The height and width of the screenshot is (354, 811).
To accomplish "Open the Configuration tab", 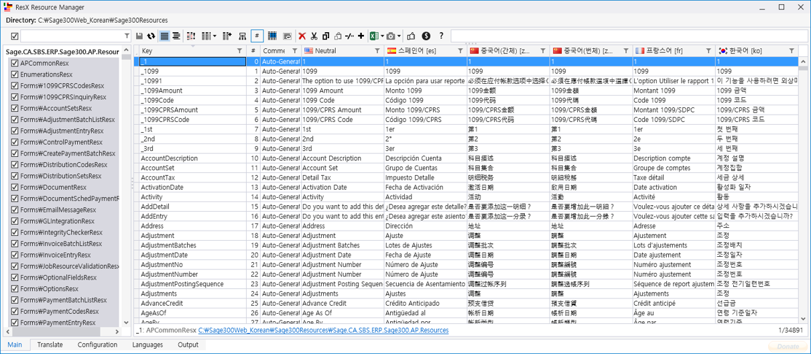I will [97, 345].
